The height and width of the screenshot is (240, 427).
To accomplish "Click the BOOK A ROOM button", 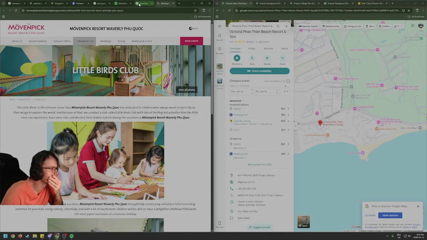I will 191,41.
